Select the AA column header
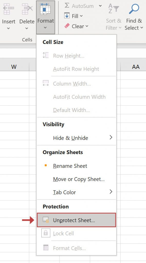The image size is (146, 263). 136,67
